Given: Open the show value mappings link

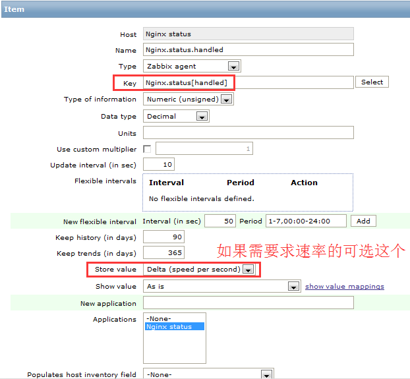Looking at the screenshot, I should [344, 287].
